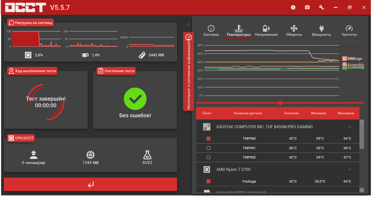372x199 pixels.
Task: Click the sensor list scrollbar down arrow
Action: click(362, 190)
